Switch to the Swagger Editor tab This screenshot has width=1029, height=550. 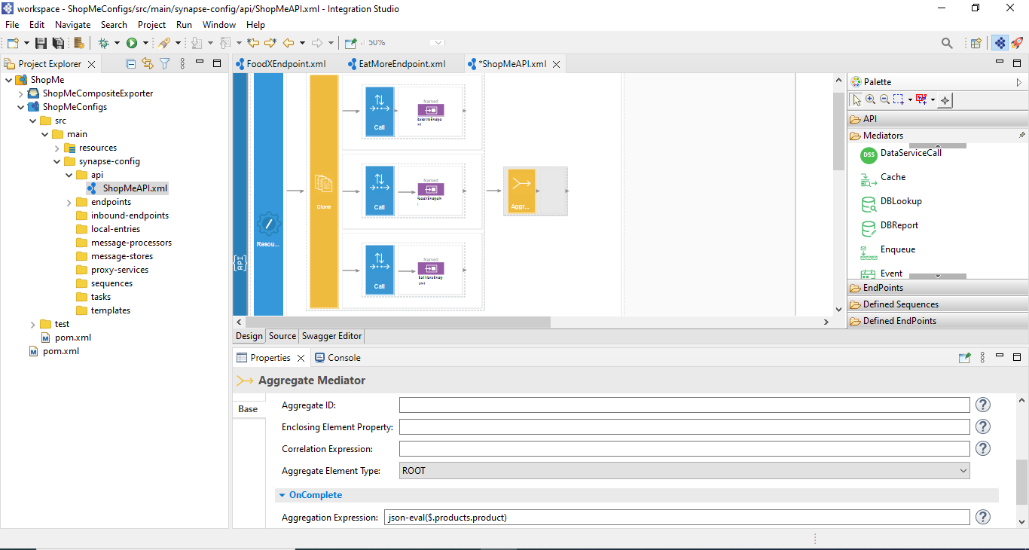(x=332, y=336)
